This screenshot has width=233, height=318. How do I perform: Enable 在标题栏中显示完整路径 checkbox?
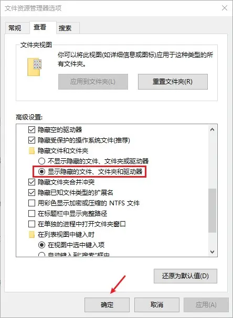pyautogui.click(x=31, y=214)
